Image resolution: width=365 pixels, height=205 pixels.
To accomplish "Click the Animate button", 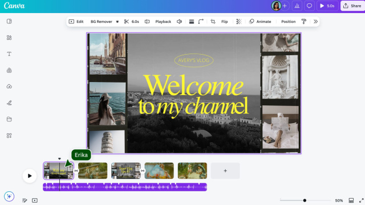I will coord(260,22).
